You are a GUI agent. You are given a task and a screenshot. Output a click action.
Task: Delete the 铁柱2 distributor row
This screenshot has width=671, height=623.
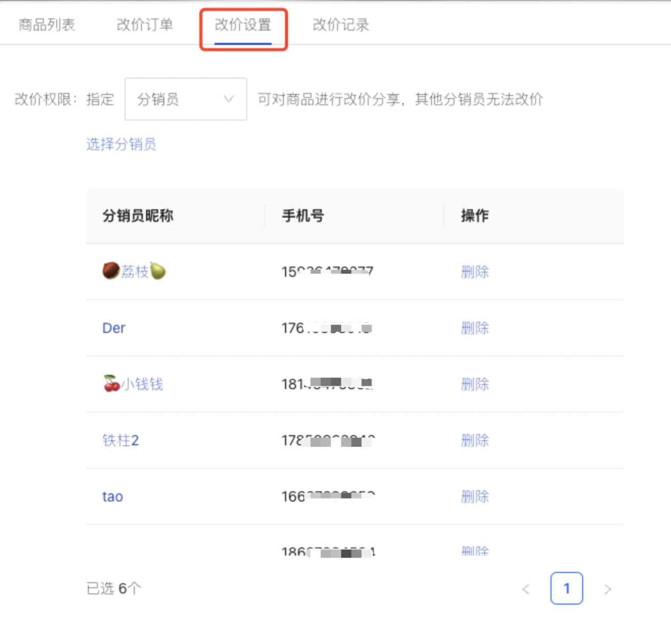click(x=475, y=440)
